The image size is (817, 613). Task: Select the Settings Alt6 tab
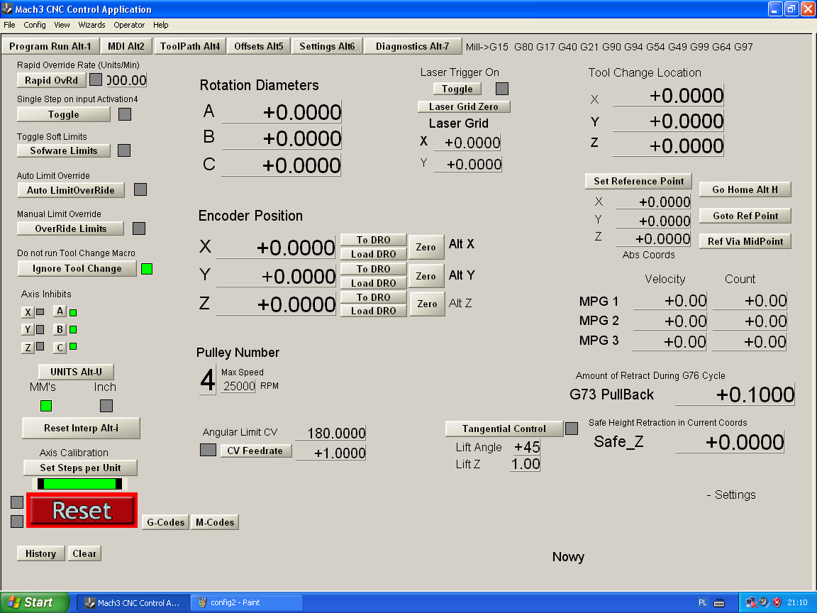tap(327, 46)
